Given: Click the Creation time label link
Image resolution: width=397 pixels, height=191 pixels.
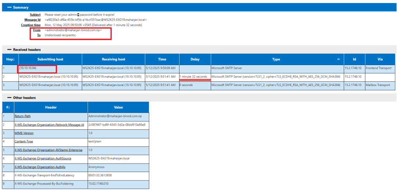Looking at the screenshot, I should click(x=31, y=25).
